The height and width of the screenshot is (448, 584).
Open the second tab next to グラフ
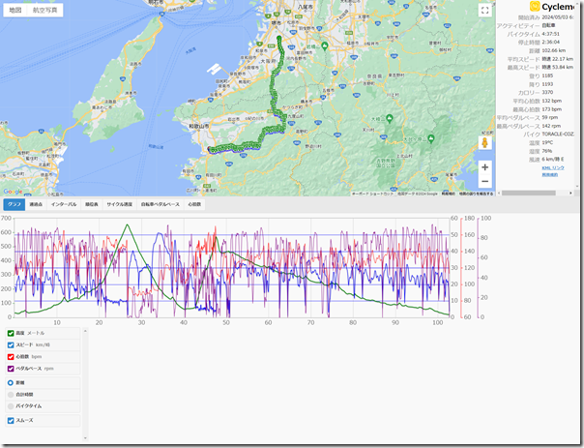point(36,204)
